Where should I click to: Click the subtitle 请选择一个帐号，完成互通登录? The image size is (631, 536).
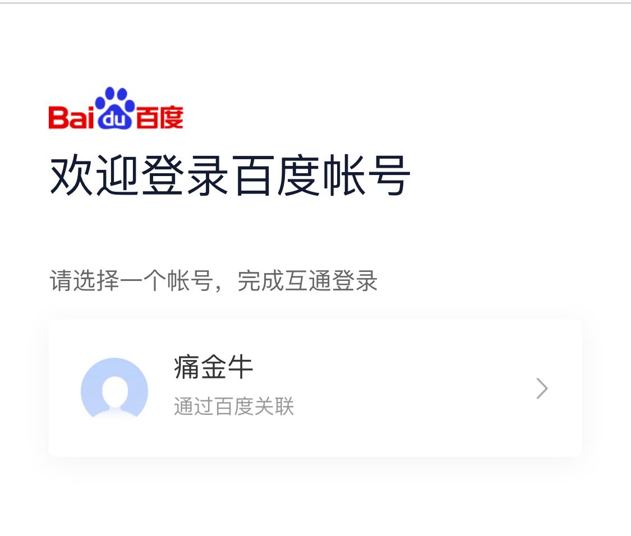pyautogui.click(x=213, y=280)
